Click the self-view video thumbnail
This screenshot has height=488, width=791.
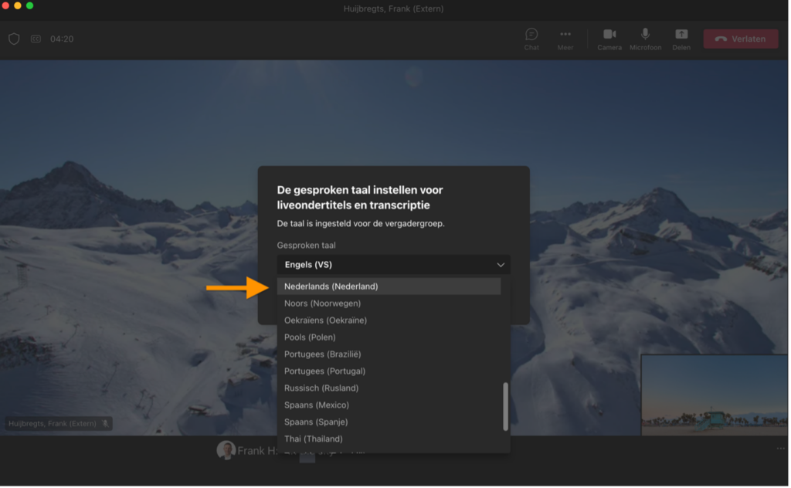tap(714, 395)
